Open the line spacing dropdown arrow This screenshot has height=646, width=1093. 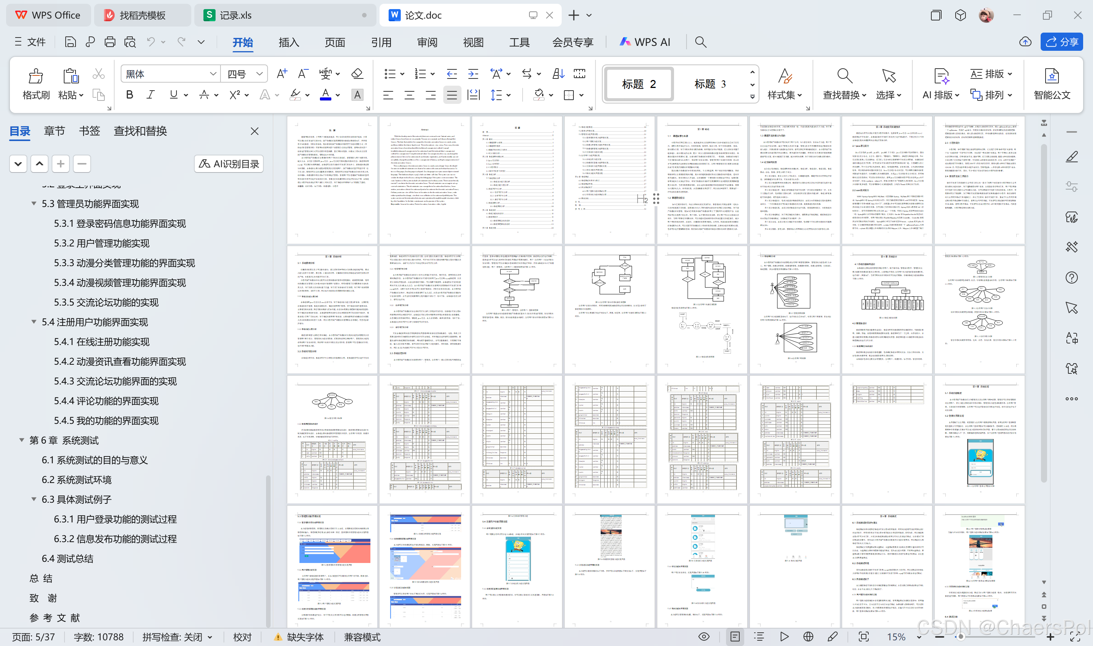pos(509,95)
